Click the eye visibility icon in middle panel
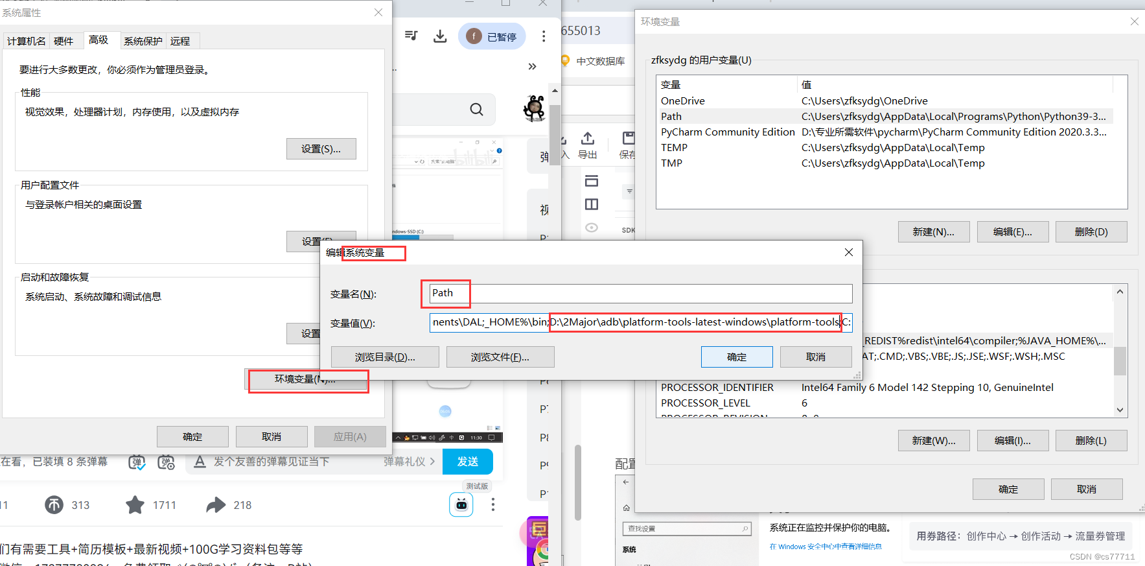This screenshot has height=566, width=1145. 591,228
